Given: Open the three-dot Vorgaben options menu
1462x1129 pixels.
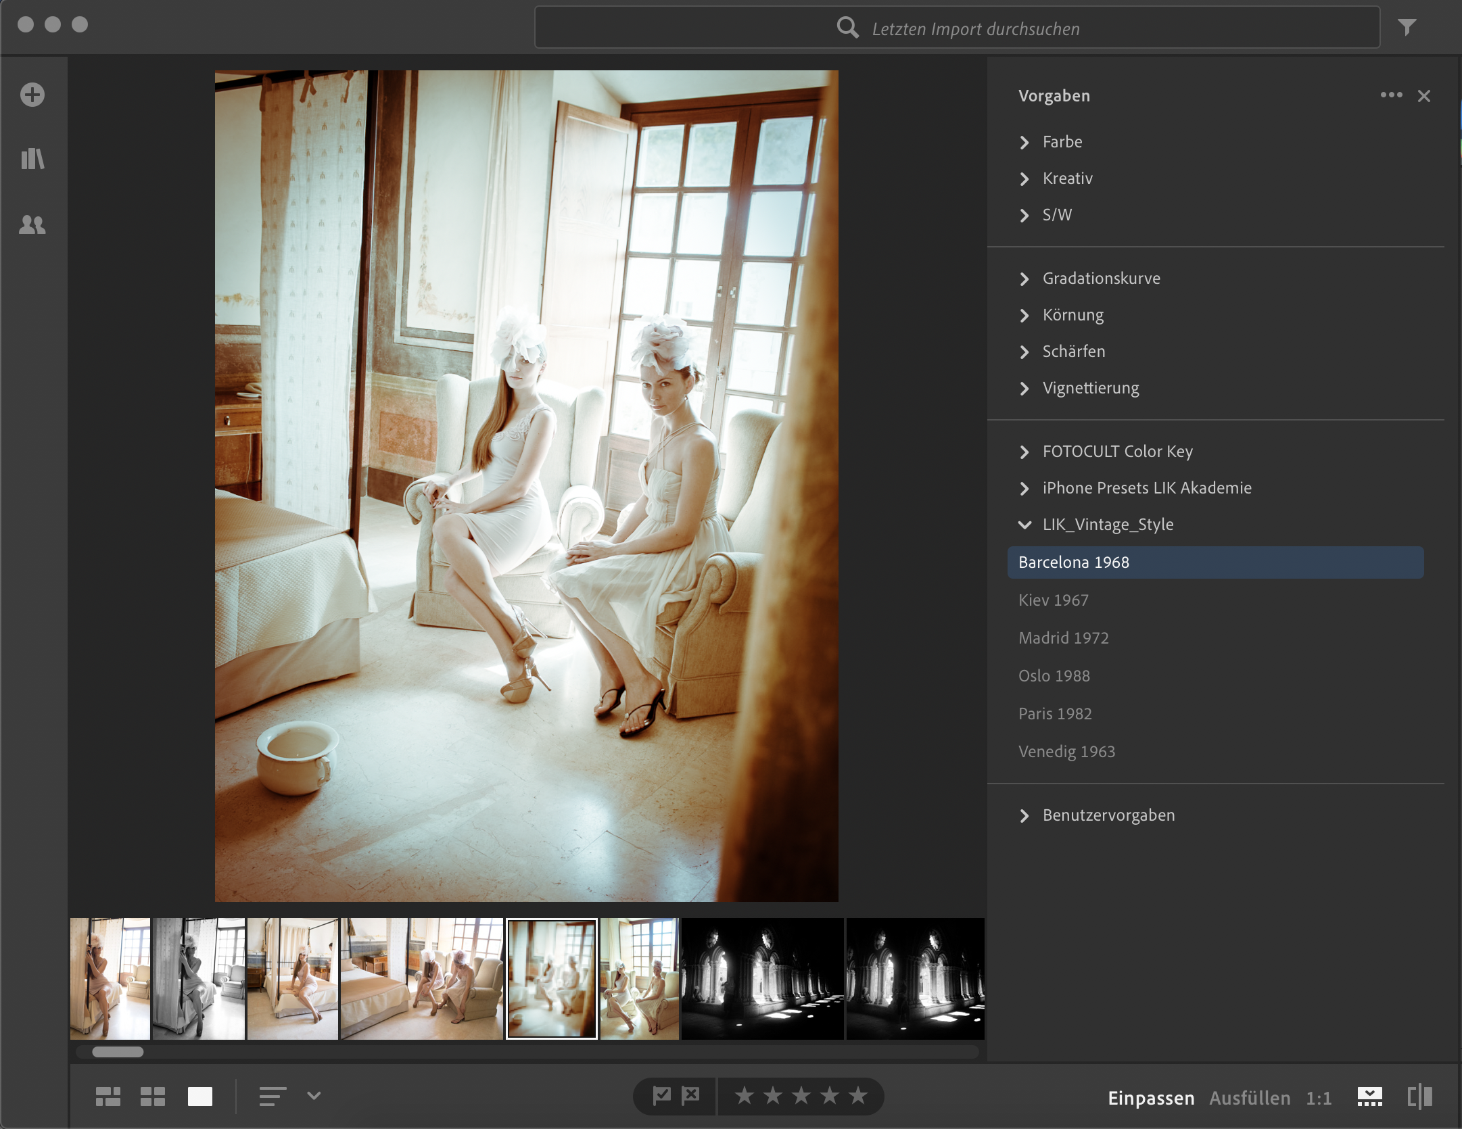Looking at the screenshot, I should [1391, 95].
